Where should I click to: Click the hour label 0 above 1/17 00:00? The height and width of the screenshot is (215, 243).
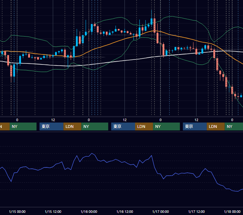tap(160, 120)
